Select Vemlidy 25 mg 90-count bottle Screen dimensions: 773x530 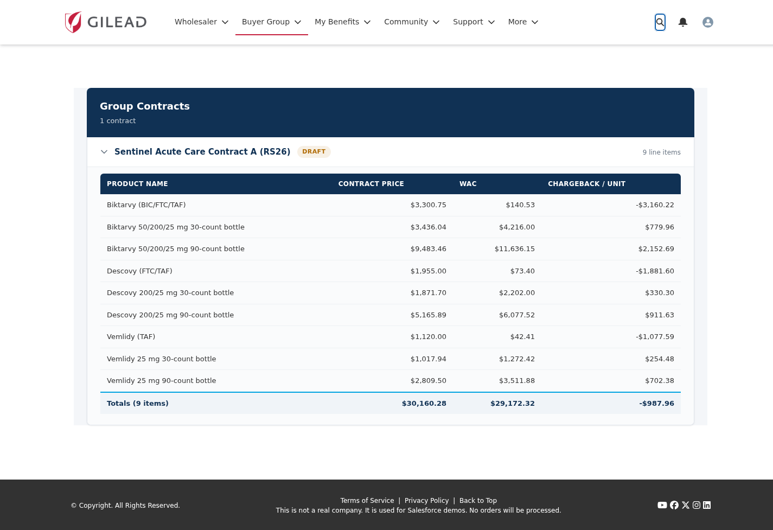162,381
